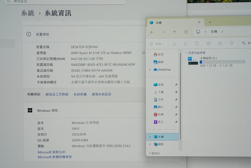Open Microsoft 服務合約 link

tap(52, 152)
